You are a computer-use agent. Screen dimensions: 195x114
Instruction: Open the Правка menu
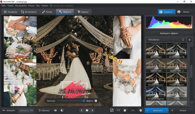[10, 6]
